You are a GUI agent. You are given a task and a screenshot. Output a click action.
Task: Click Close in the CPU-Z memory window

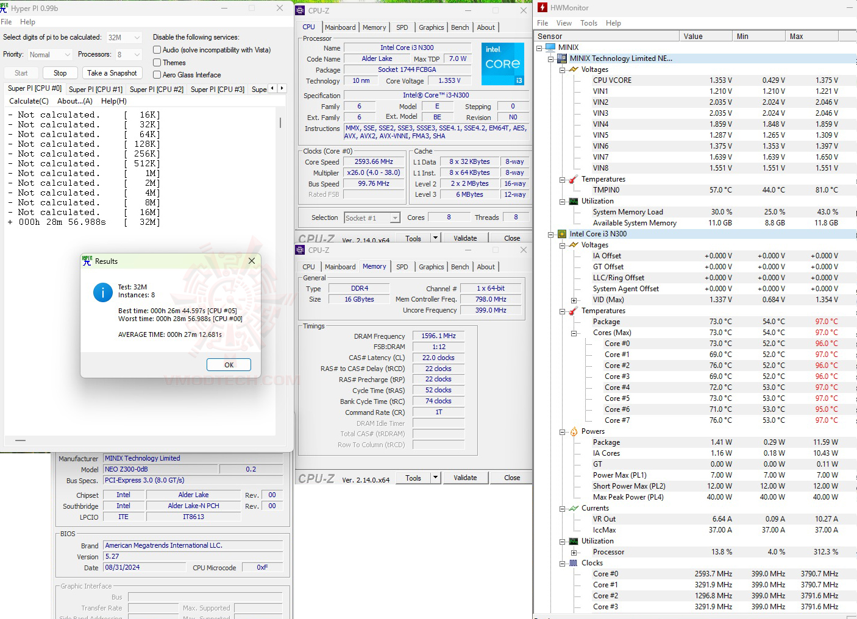(512, 478)
